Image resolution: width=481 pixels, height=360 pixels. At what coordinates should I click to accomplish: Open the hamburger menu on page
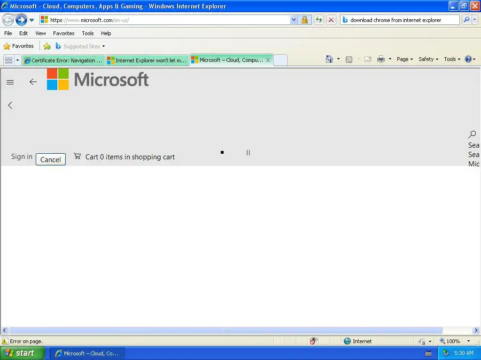[10, 82]
